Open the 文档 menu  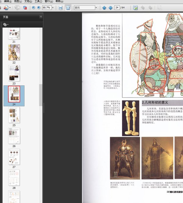(x=28, y=1)
